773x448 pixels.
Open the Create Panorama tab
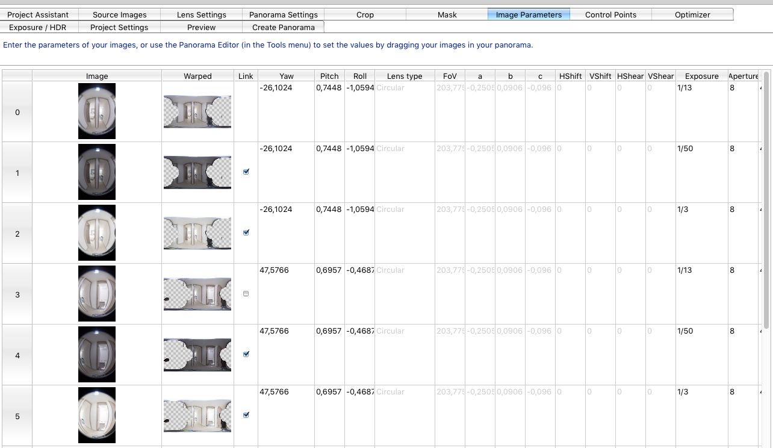pos(283,27)
